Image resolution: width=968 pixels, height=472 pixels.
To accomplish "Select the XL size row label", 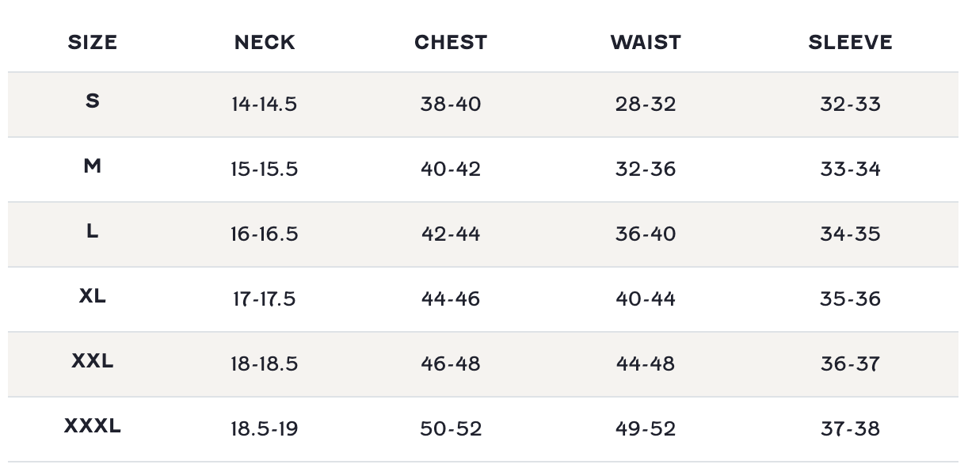I will (93, 296).
